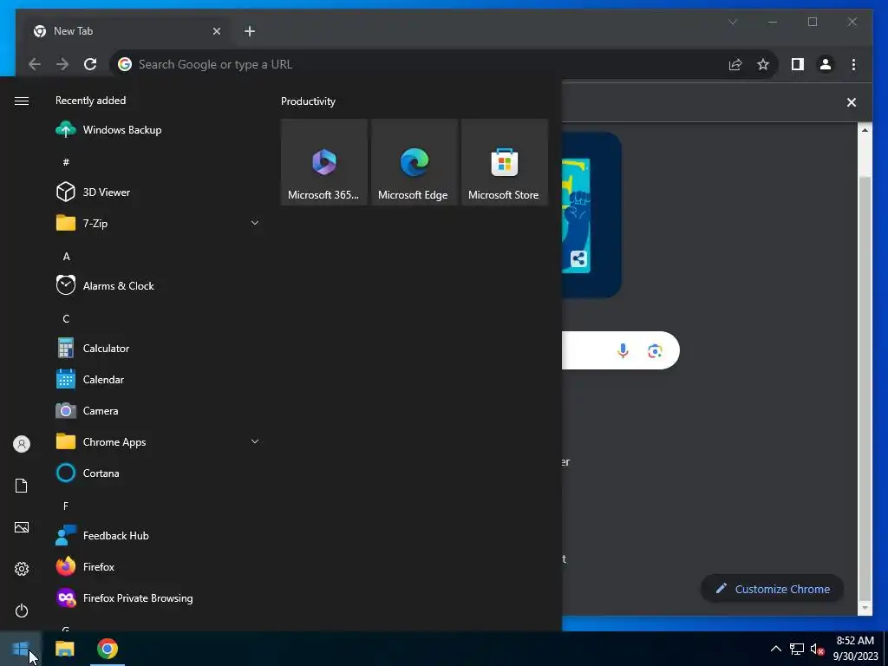
Task: Click Share this page icon in Chrome
Action: tap(735, 64)
